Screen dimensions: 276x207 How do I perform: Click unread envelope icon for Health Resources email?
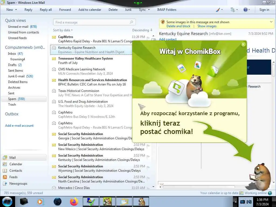coord(54,80)
